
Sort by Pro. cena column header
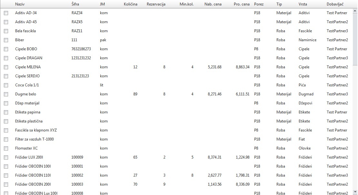242,4
